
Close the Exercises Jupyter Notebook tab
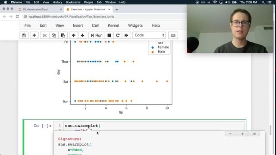[109, 9]
